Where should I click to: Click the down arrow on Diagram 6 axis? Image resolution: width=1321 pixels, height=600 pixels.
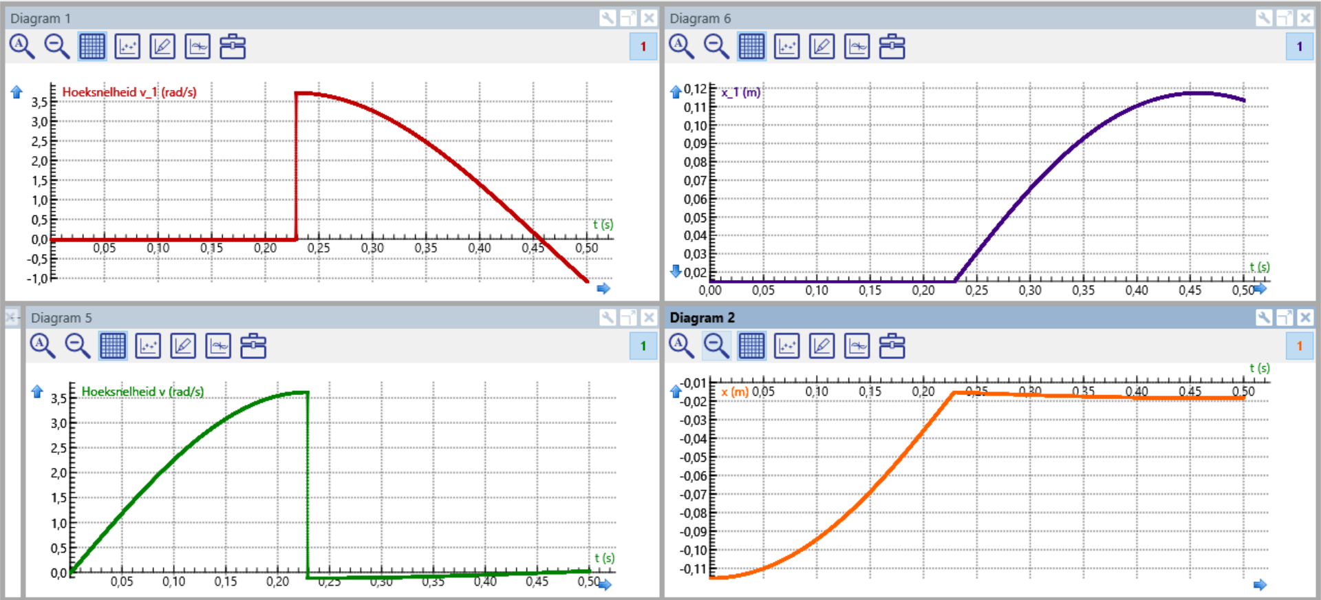tap(676, 271)
